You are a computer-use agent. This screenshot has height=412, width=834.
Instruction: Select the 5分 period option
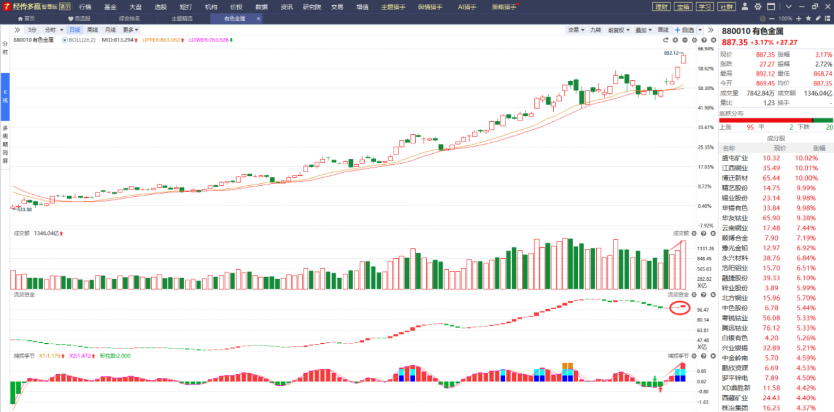pyautogui.click(x=33, y=30)
